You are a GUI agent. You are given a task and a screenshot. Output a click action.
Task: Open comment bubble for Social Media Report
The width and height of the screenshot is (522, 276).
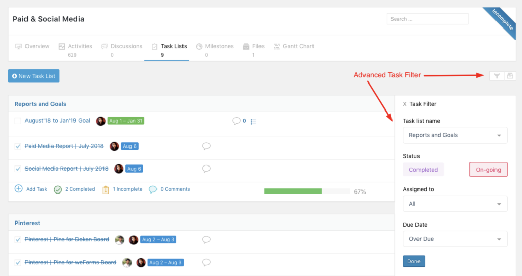pyautogui.click(x=206, y=169)
